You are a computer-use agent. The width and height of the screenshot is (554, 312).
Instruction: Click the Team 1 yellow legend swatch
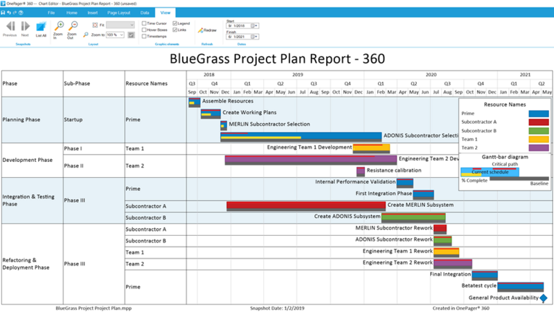click(x=539, y=139)
